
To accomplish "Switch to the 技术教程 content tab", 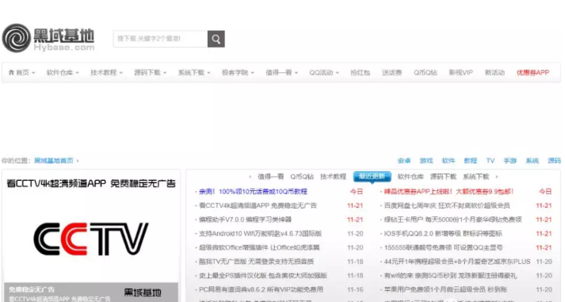I will click(x=334, y=177).
